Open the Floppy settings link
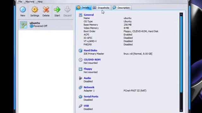Viewport: 202px width, 113px height. click(88, 69)
